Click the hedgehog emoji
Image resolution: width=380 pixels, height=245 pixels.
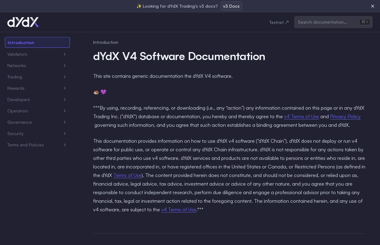point(96,92)
